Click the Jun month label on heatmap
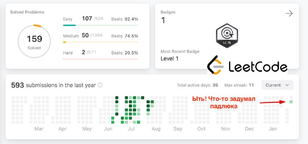 coord(108,129)
